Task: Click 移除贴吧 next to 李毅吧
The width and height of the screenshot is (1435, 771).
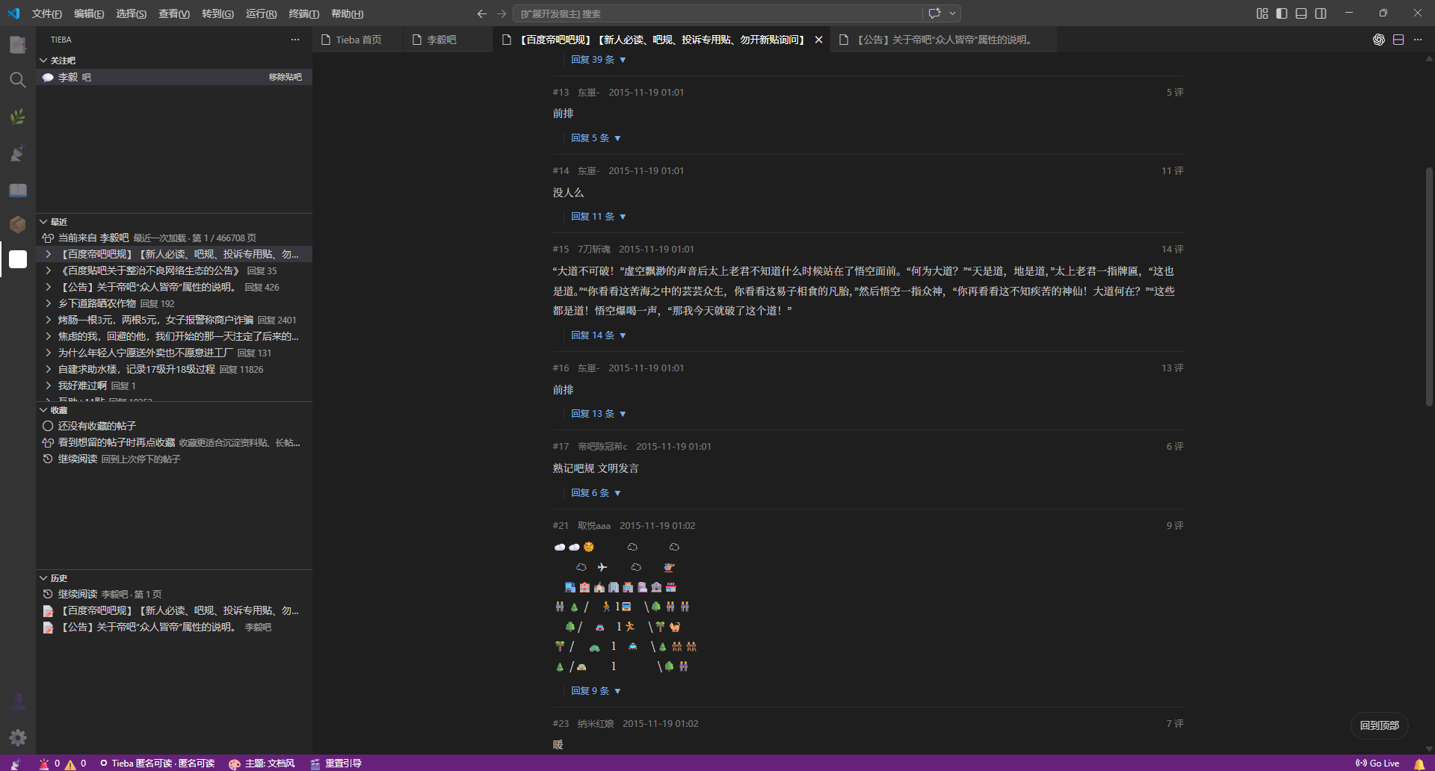Action: click(x=286, y=77)
